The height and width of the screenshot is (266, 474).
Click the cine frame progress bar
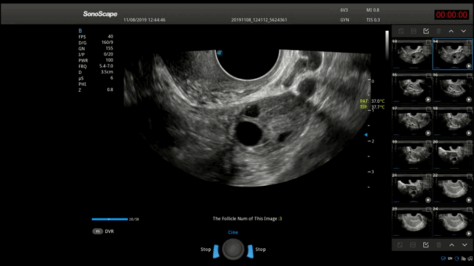coord(110,219)
